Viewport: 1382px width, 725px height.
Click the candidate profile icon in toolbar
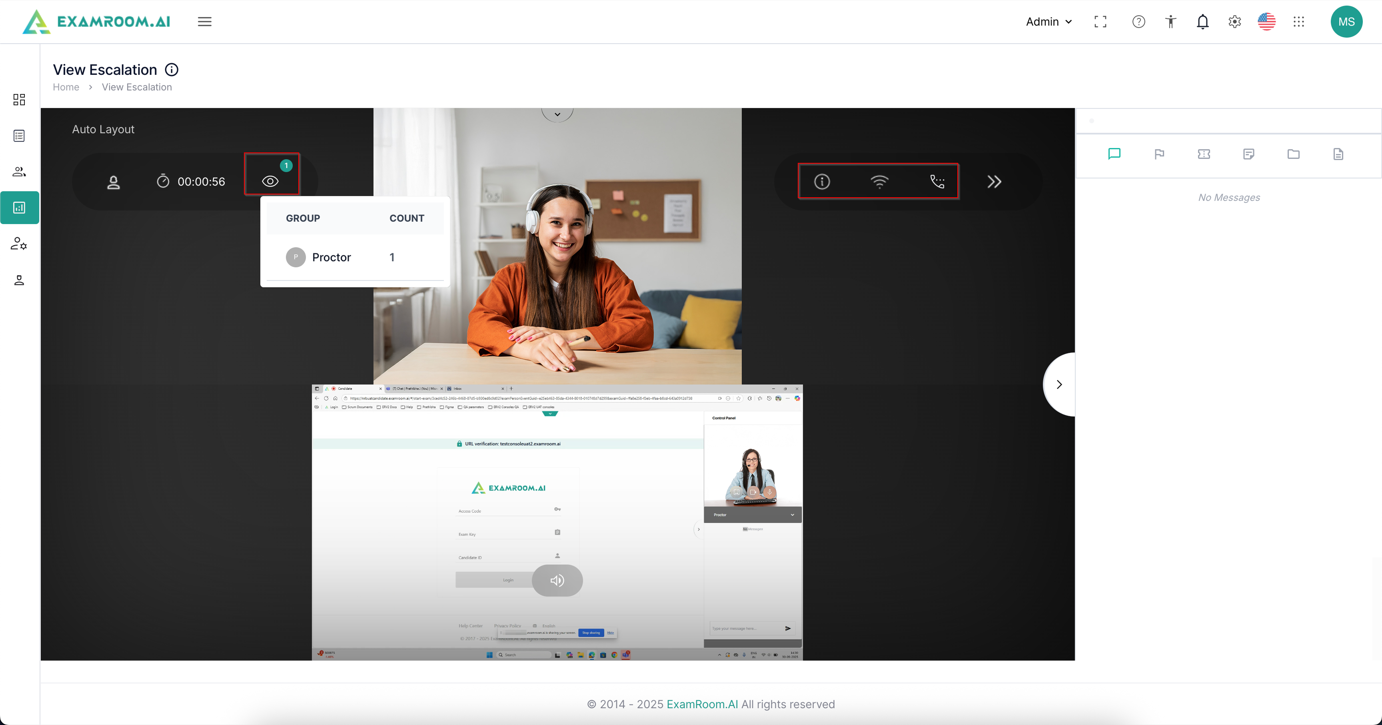coord(113,182)
